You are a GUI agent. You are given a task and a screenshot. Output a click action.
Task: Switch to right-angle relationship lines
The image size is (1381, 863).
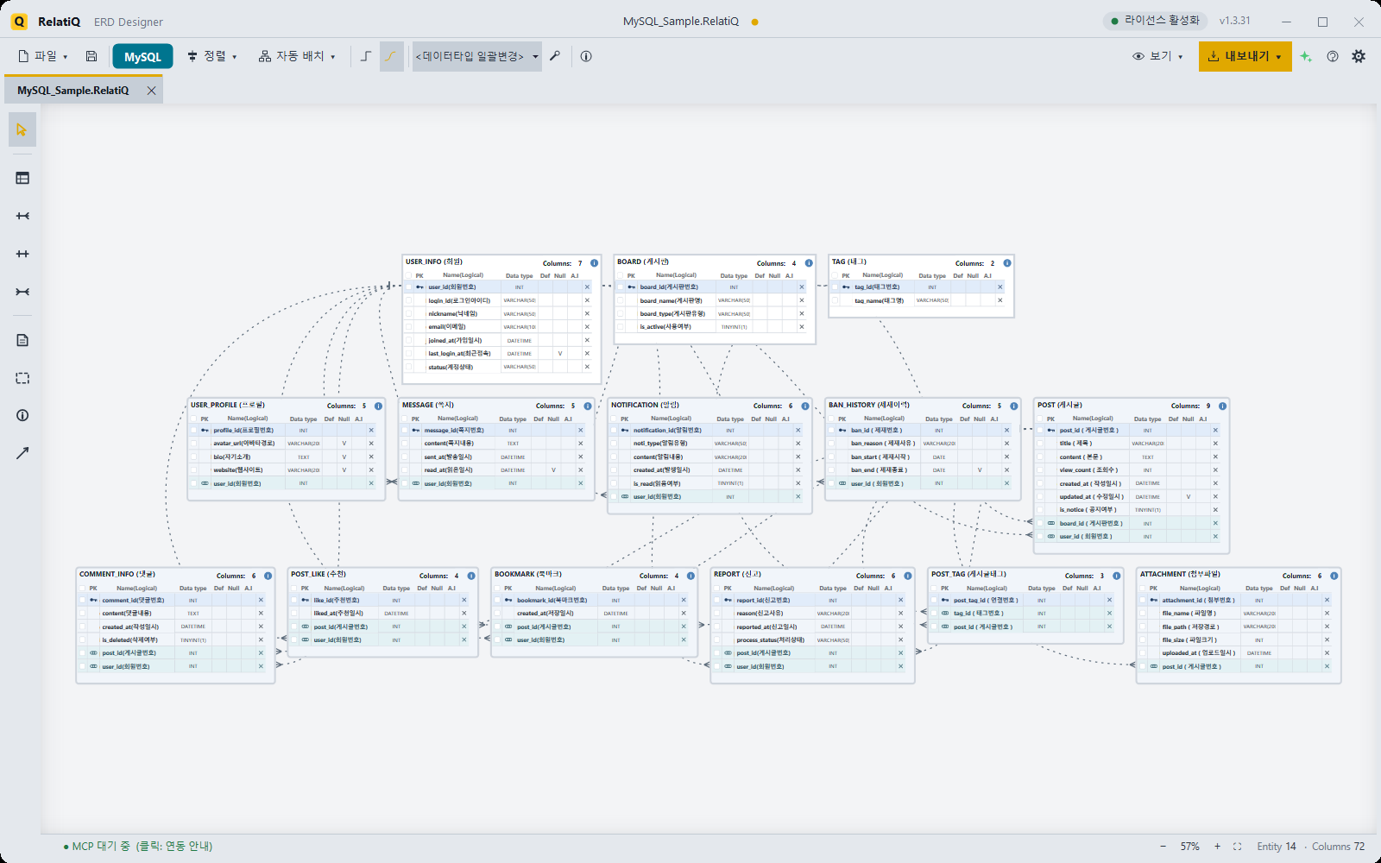tap(366, 56)
